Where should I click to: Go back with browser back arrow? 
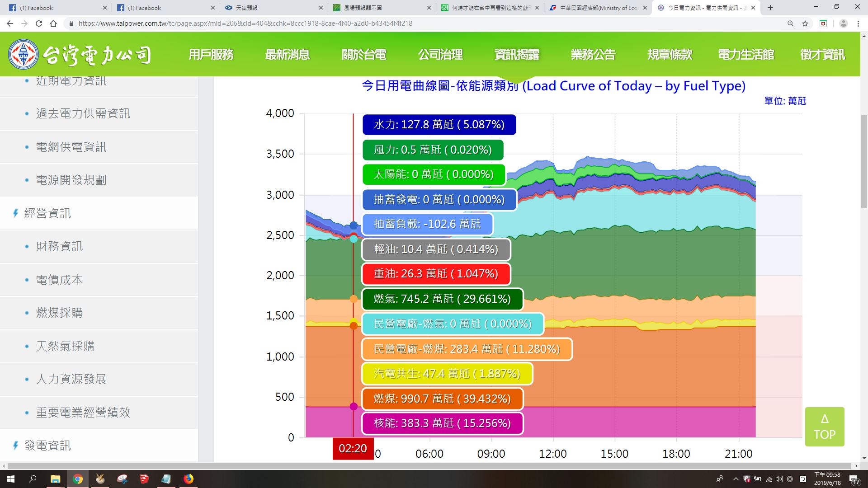(x=10, y=23)
